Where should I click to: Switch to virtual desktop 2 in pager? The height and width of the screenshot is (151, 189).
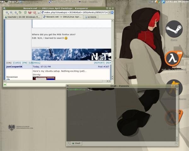pos(12,2)
